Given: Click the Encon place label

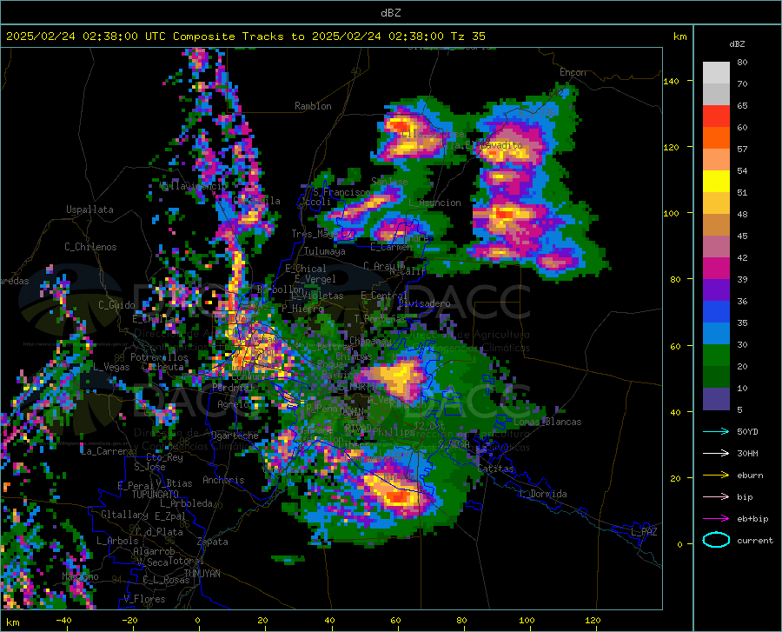Looking at the screenshot, I should (x=573, y=72).
